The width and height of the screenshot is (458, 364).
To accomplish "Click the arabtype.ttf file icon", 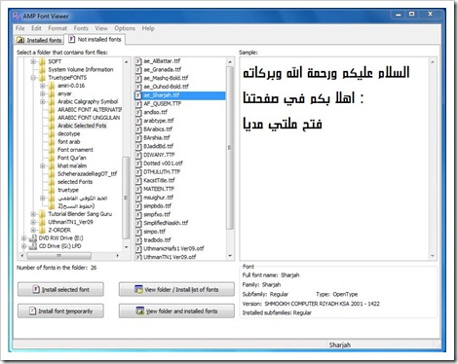I will tap(138, 121).
